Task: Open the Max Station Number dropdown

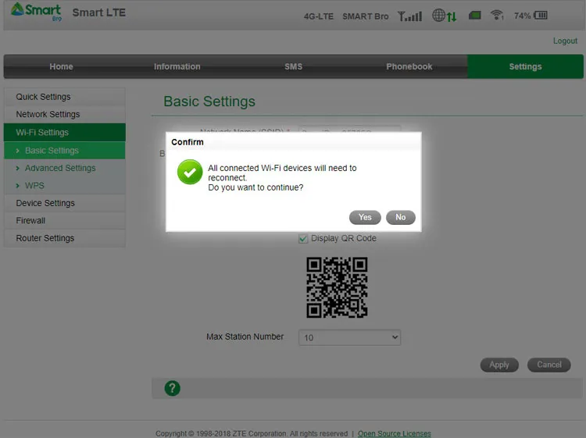Action: (x=349, y=337)
